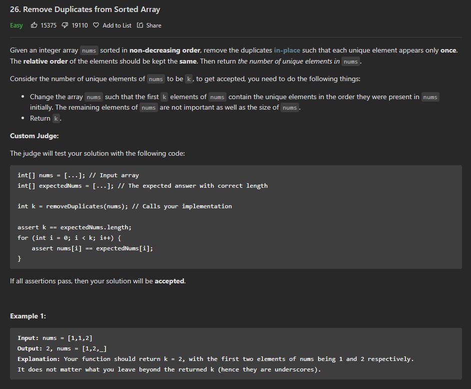471x389 pixels.
Task: Click the Explanation line in Example 1
Action: [215, 359]
